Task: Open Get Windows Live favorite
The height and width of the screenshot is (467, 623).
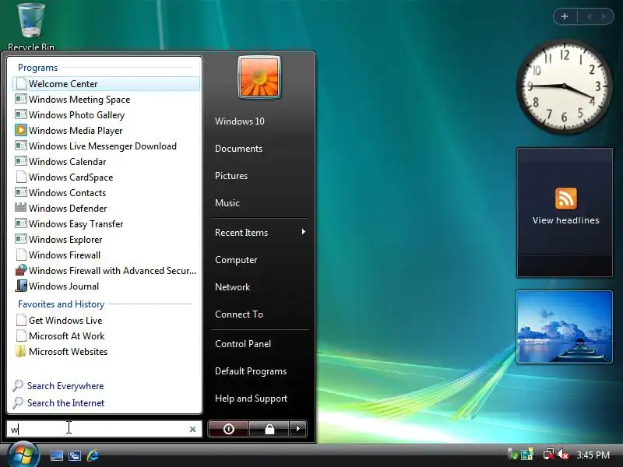Action: point(106,321)
